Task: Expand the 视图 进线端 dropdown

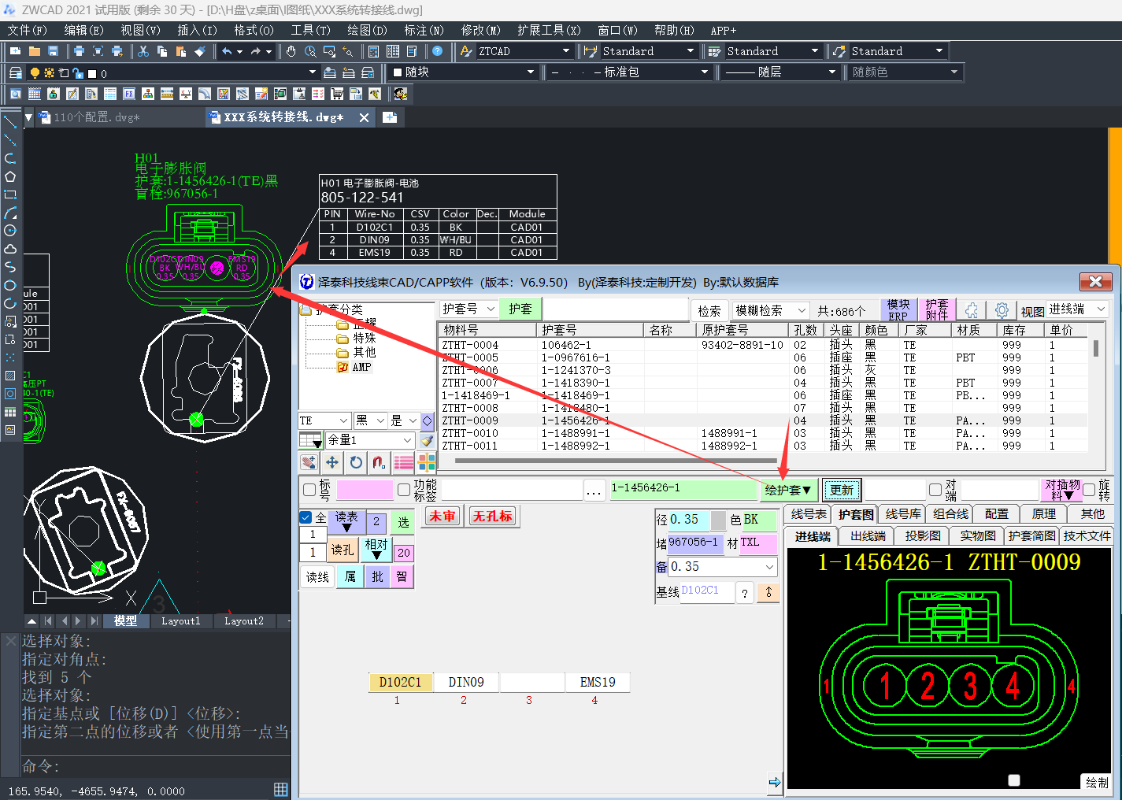Action: [1101, 309]
